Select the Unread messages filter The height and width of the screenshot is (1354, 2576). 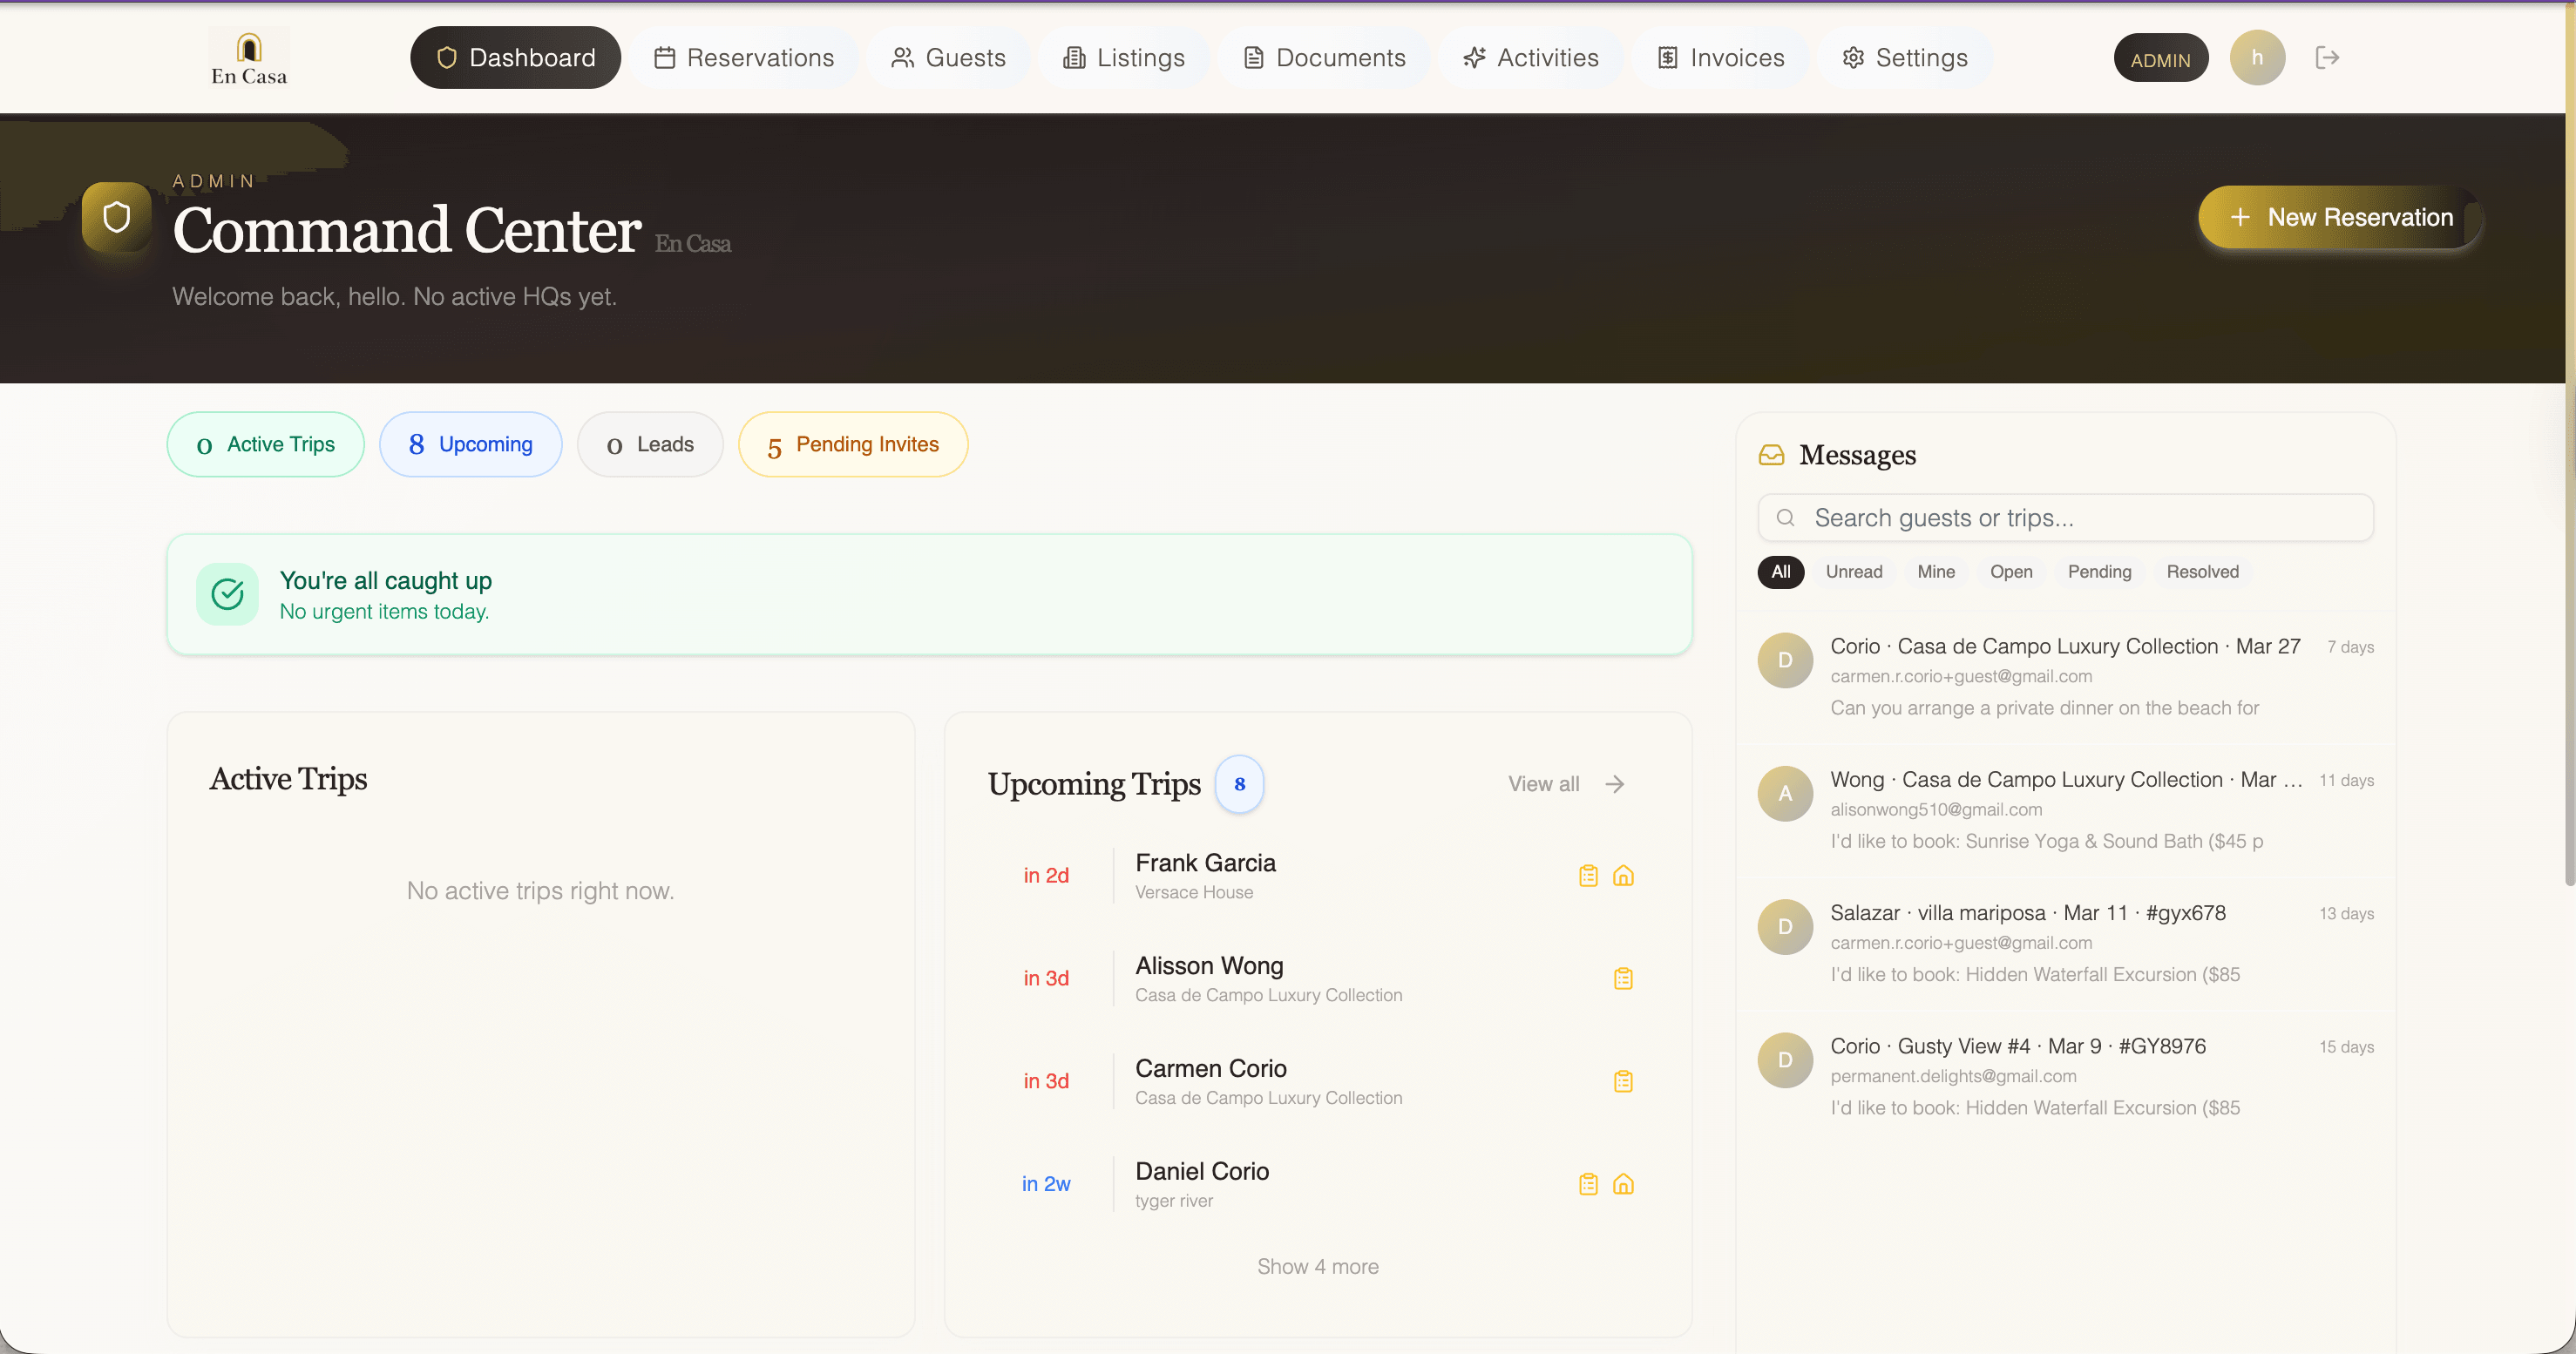point(1854,571)
